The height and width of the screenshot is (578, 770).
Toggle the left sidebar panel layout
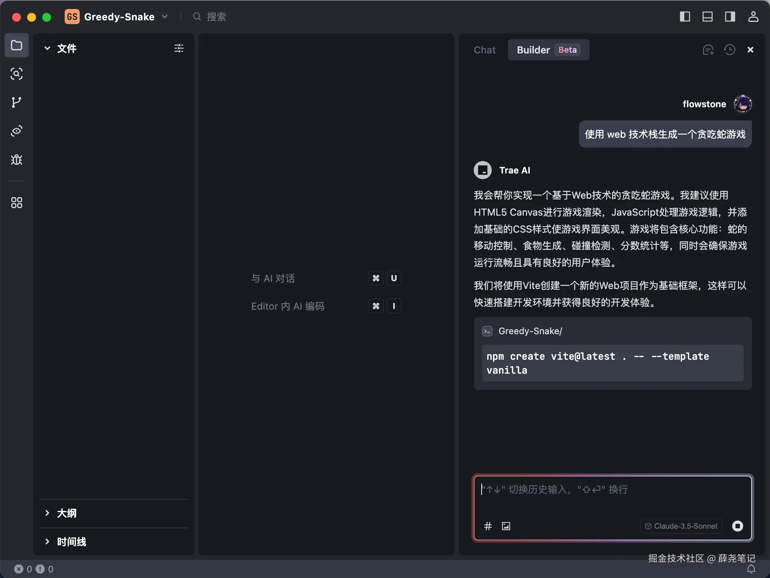[x=685, y=17]
